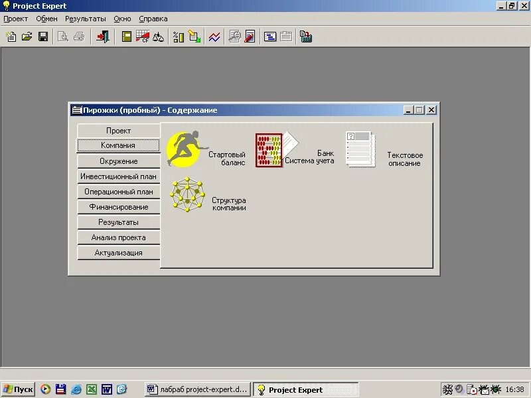Select the Инвестиционный план section tab
The width and height of the screenshot is (531, 398).
[119, 176]
